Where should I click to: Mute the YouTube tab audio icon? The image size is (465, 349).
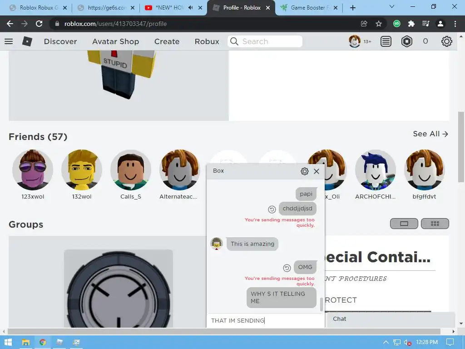pos(190,8)
